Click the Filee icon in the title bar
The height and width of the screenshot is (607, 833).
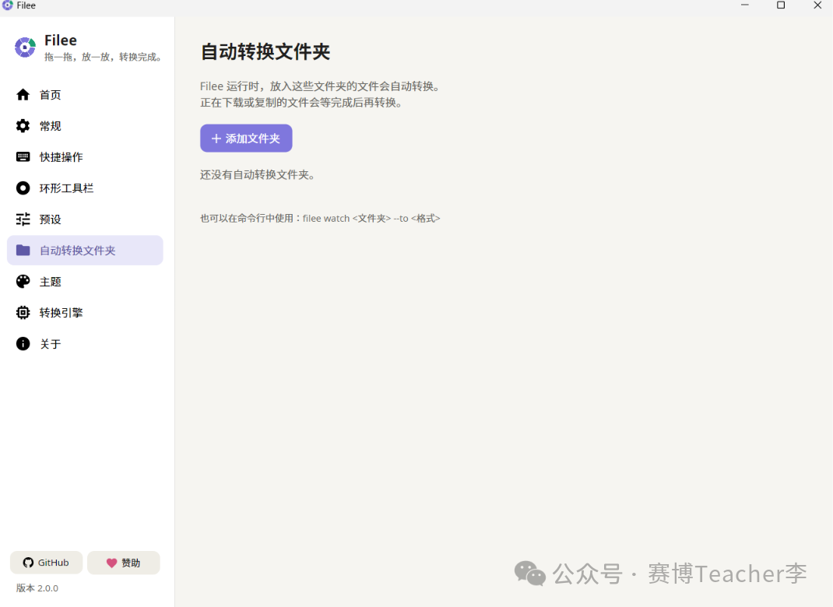[x=8, y=5]
